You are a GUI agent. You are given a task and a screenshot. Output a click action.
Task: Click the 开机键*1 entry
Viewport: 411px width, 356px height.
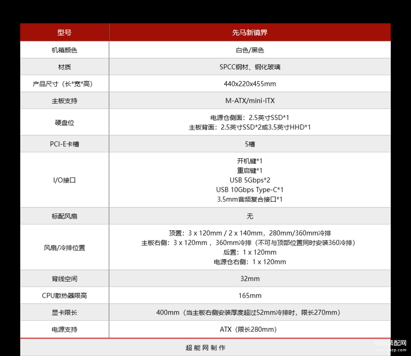click(249, 161)
